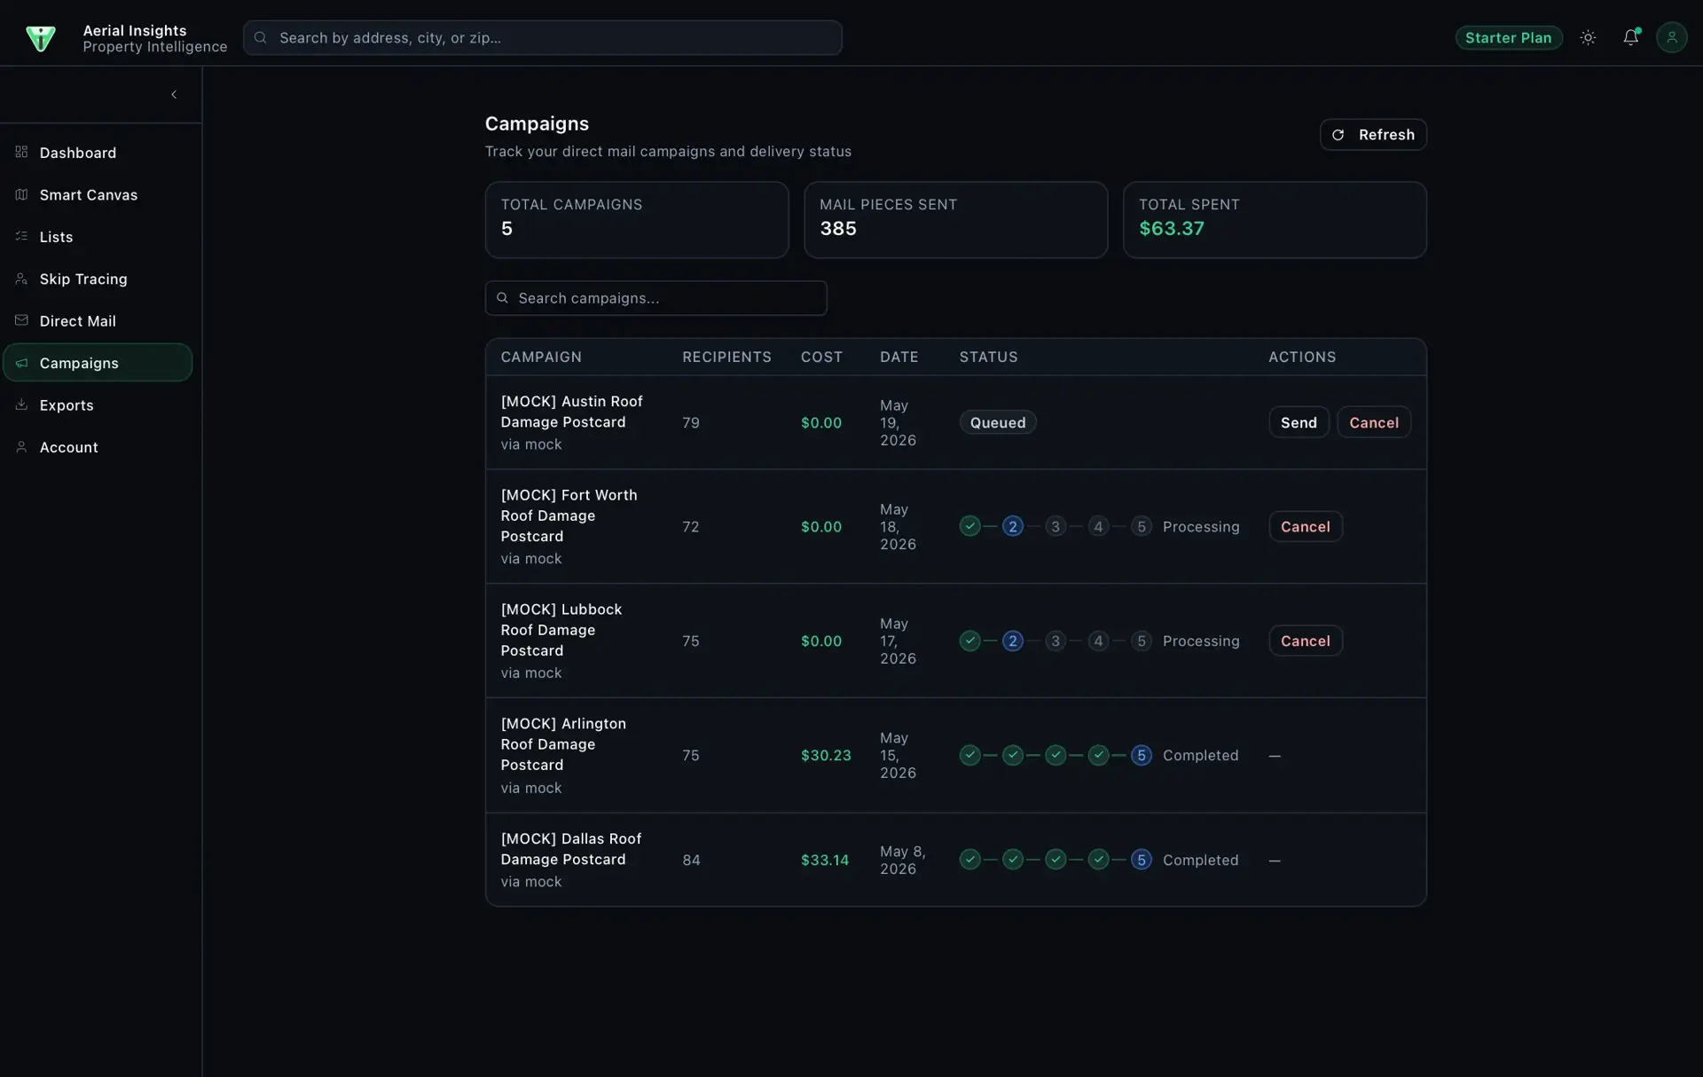Click step 5 circle in Lubbock progress

click(1142, 641)
